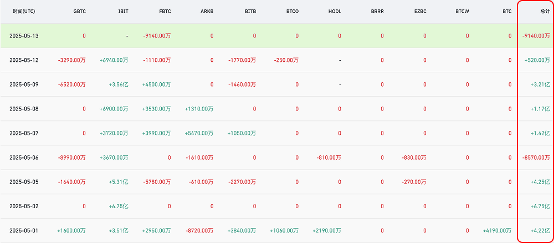Click the BTCO column header
554x243 pixels.
(x=293, y=11)
